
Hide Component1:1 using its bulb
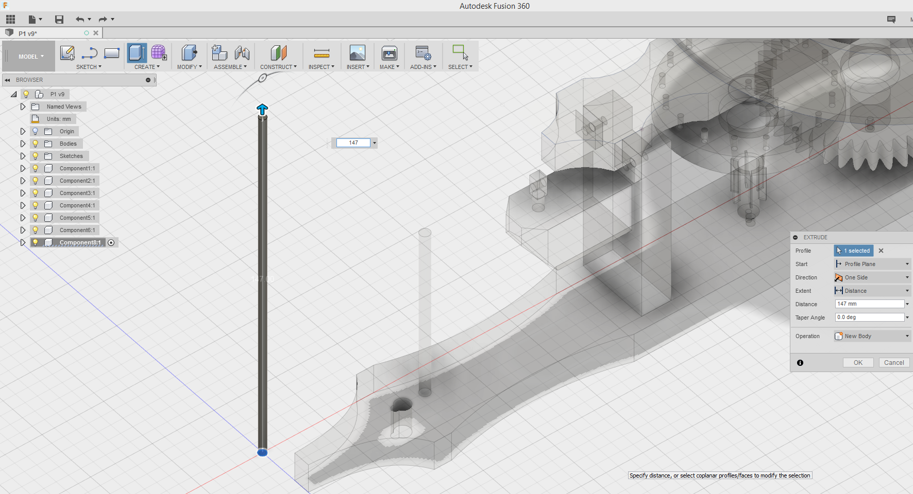point(36,168)
